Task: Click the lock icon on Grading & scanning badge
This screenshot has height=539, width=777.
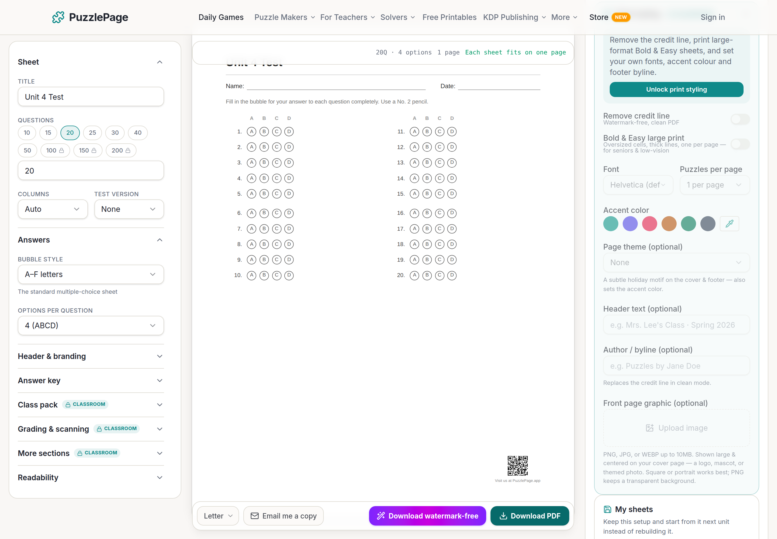Action: 99,429
